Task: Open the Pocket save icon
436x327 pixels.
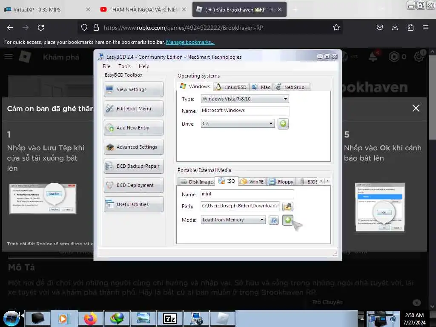Action: click(x=379, y=27)
